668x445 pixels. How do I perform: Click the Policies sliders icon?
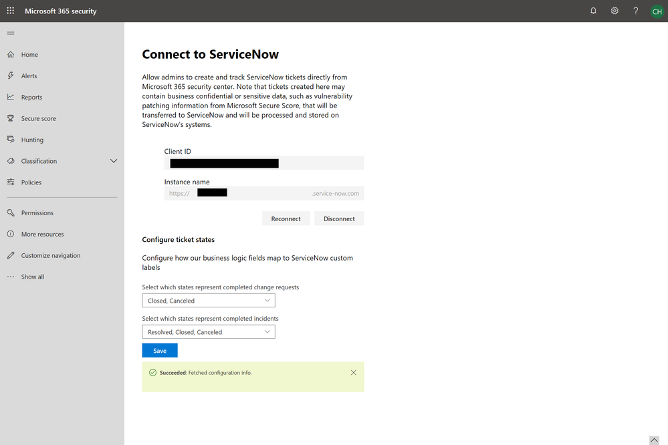[x=11, y=182]
